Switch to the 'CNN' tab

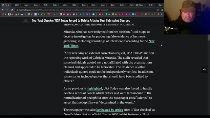point(73,5)
